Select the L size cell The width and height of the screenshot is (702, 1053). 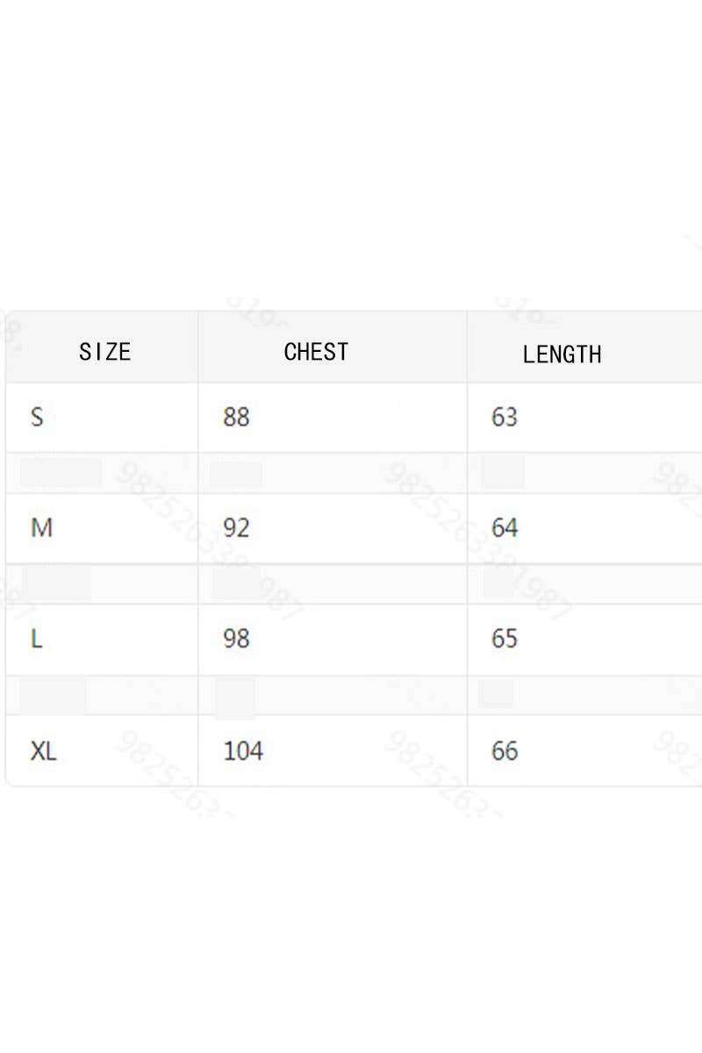point(37,639)
